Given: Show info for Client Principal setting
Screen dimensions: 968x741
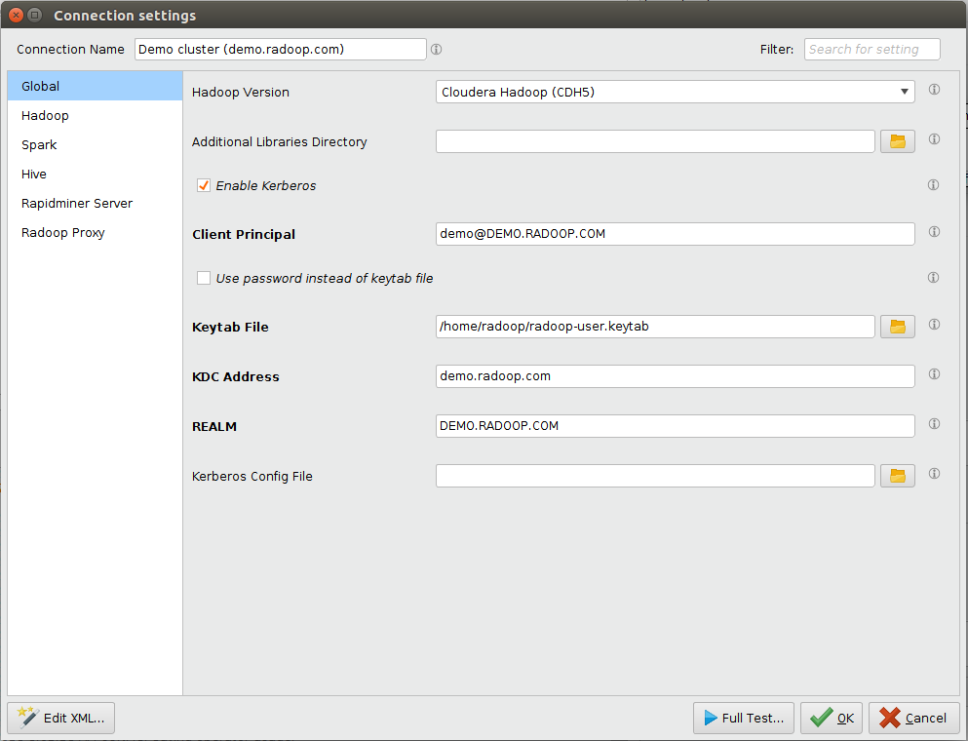Looking at the screenshot, I should 934,232.
